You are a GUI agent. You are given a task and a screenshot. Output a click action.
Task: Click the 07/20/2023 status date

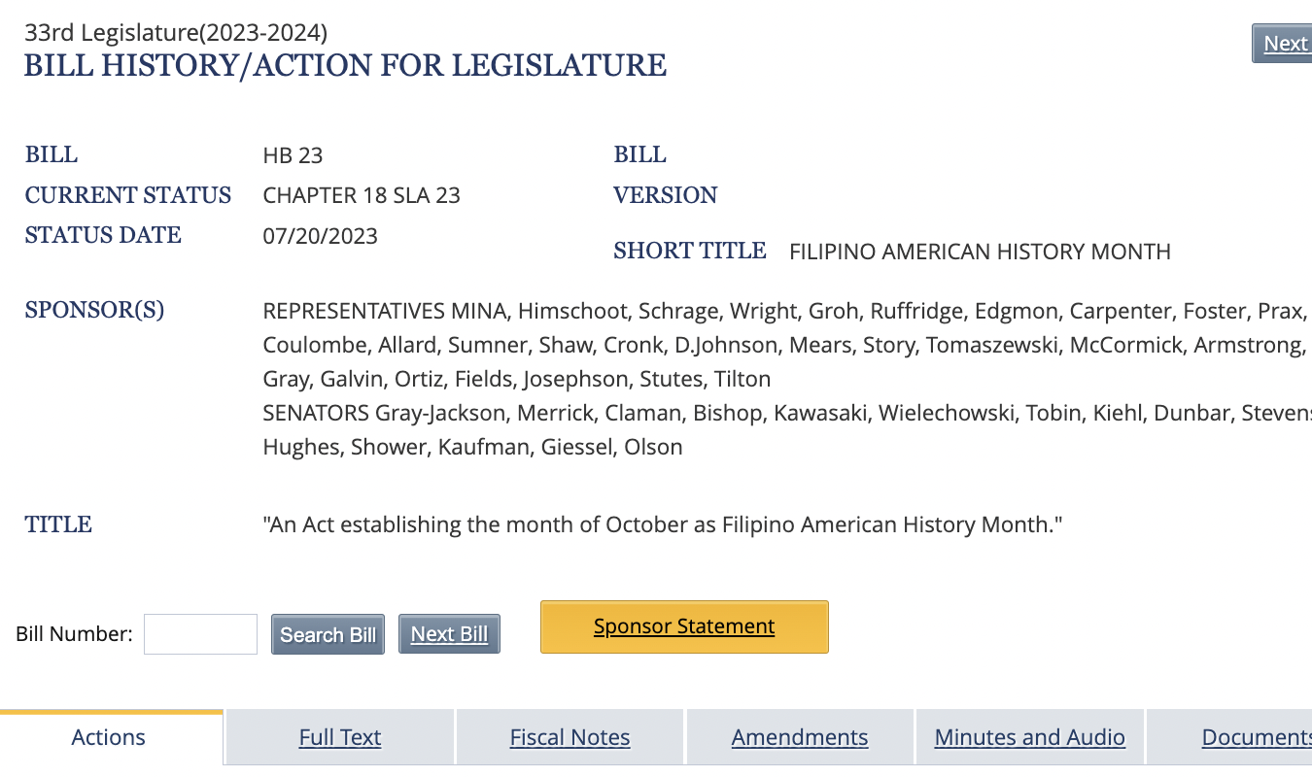(320, 236)
